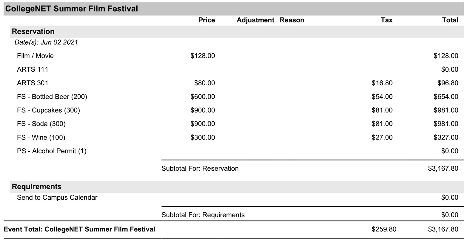The image size is (468, 241).
Task: Click the PS - Alcohol Permit (1) item
Action: click(x=52, y=151)
